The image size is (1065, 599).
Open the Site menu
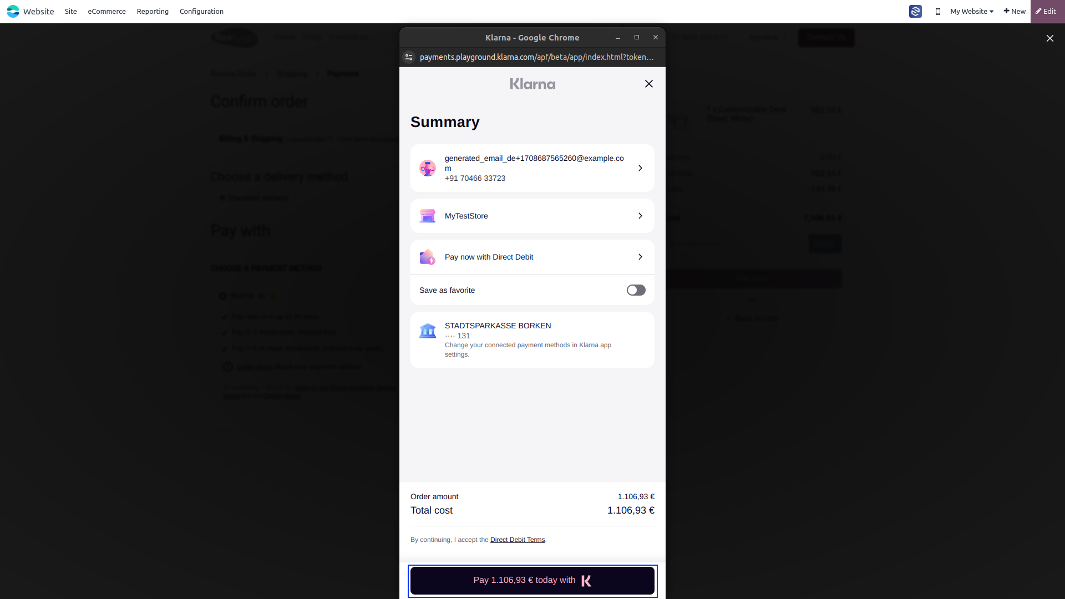click(70, 11)
